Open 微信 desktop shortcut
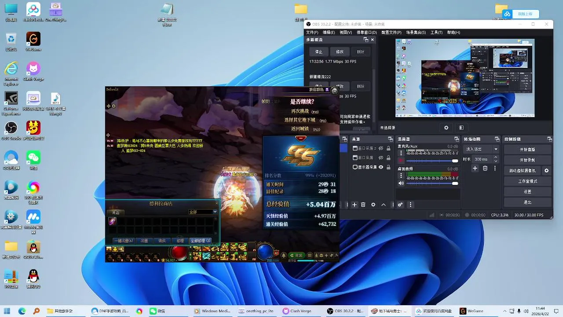 click(33, 160)
